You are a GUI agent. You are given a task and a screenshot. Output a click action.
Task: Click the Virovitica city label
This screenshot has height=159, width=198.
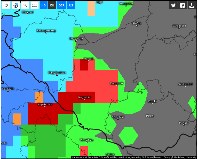click(87, 140)
